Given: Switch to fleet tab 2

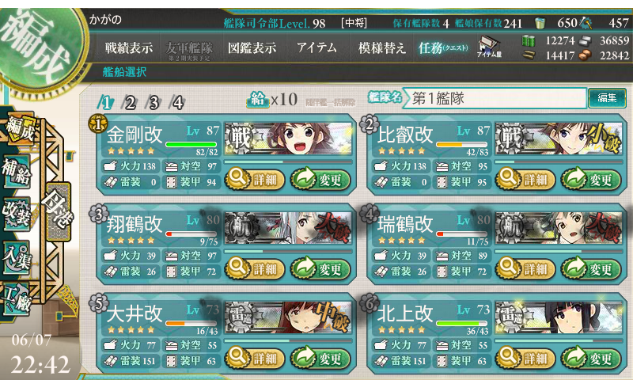Looking at the screenshot, I should (x=130, y=103).
